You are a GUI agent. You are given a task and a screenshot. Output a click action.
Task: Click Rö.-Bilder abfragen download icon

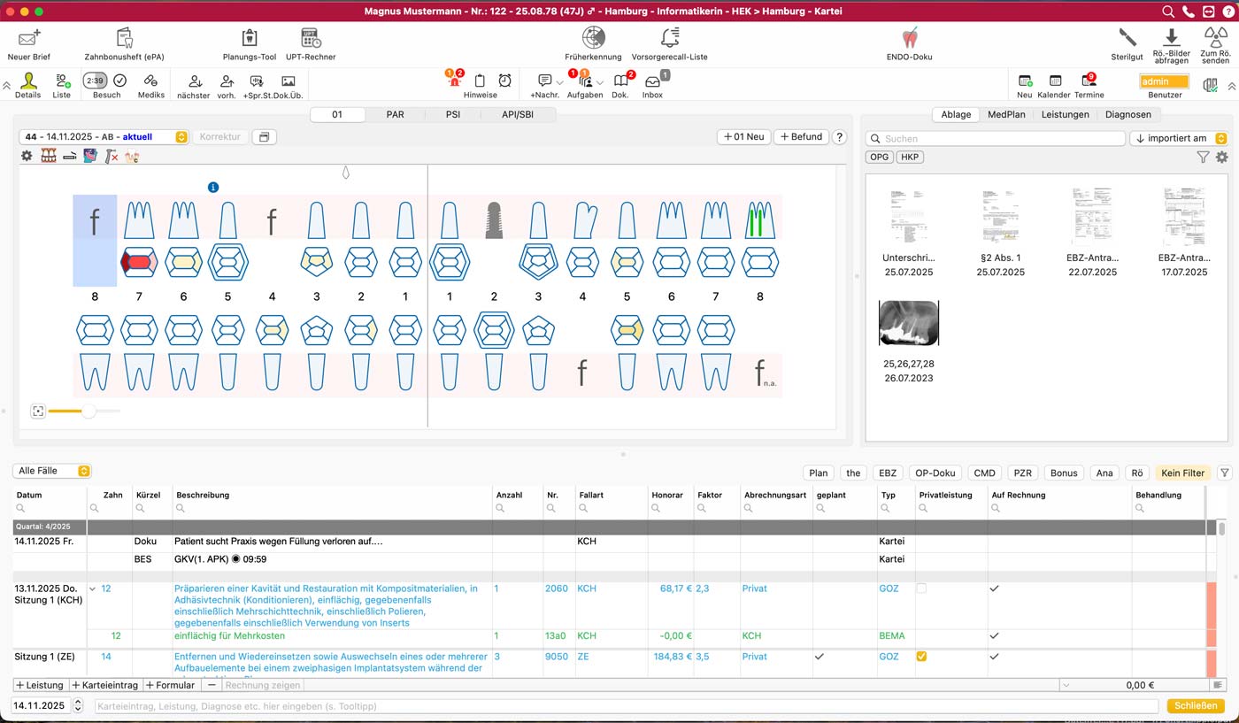click(x=1171, y=38)
